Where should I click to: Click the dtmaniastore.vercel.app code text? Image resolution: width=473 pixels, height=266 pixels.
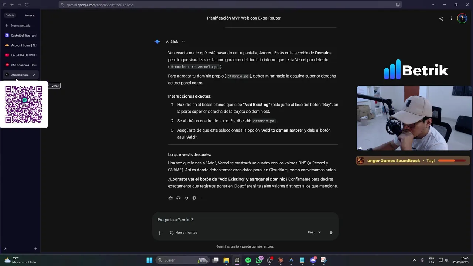point(195,67)
